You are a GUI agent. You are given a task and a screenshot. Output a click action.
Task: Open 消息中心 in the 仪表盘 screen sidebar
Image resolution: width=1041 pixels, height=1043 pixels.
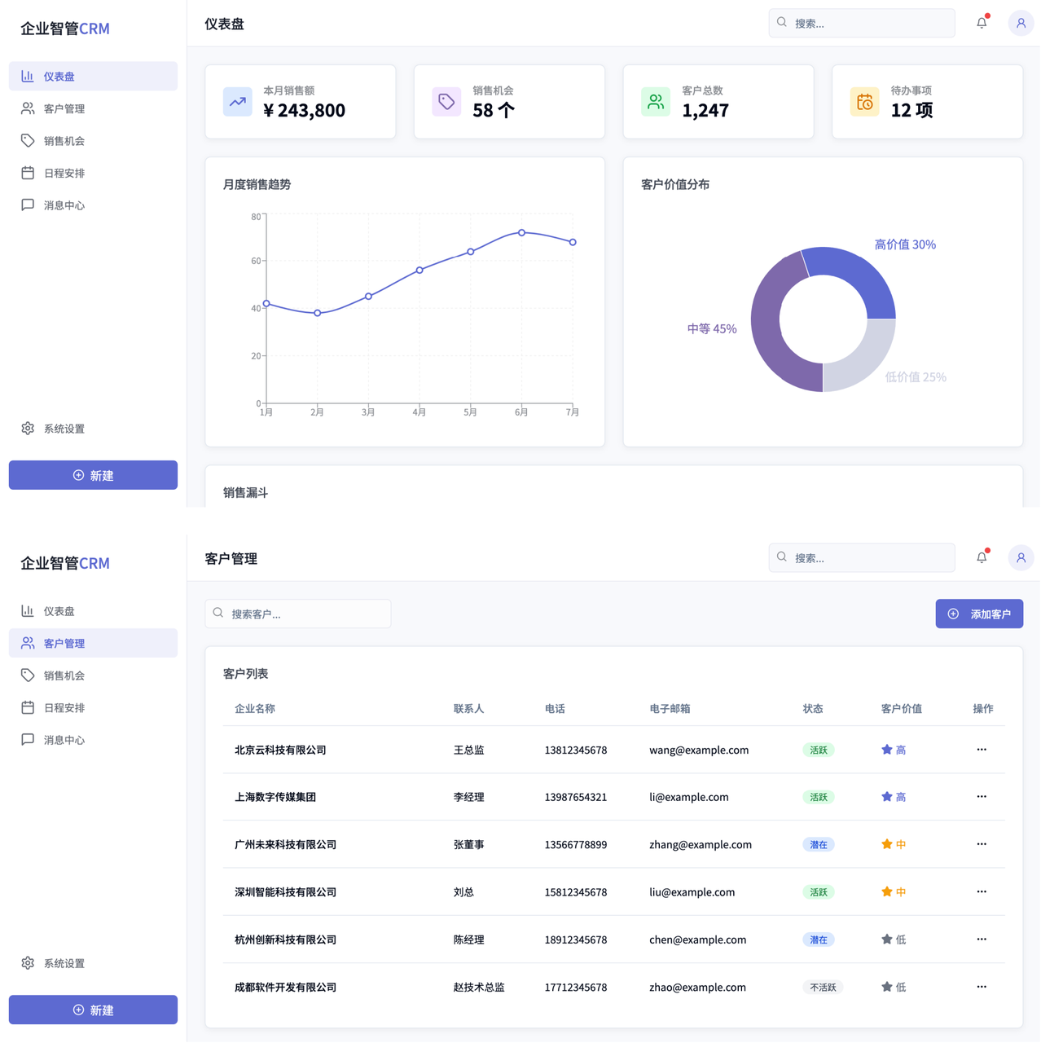(93, 205)
